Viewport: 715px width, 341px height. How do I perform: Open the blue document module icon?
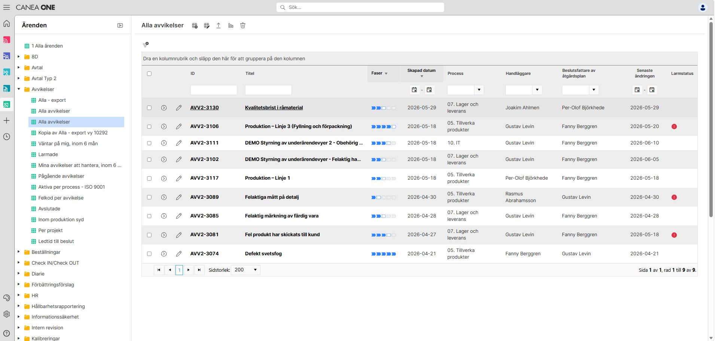(x=6, y=88)
